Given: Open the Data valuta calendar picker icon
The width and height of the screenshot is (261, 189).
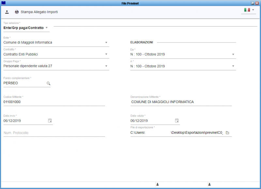Looking at the screenshot, I should coord(177,121).
